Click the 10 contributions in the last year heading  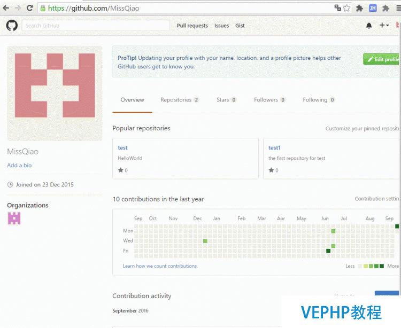(x=158, y=199)
